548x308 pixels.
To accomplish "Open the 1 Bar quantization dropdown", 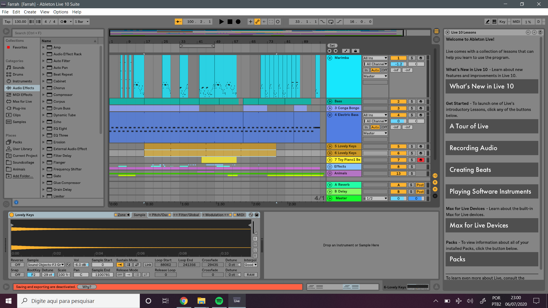I will [81, 22].
